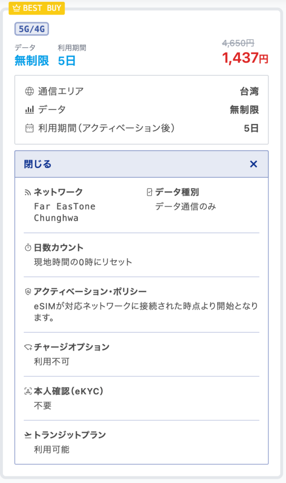This screenshot has height=483, width=286.
Task: Click the calendar icon beside 利用期間
Action: pos(29,128)
